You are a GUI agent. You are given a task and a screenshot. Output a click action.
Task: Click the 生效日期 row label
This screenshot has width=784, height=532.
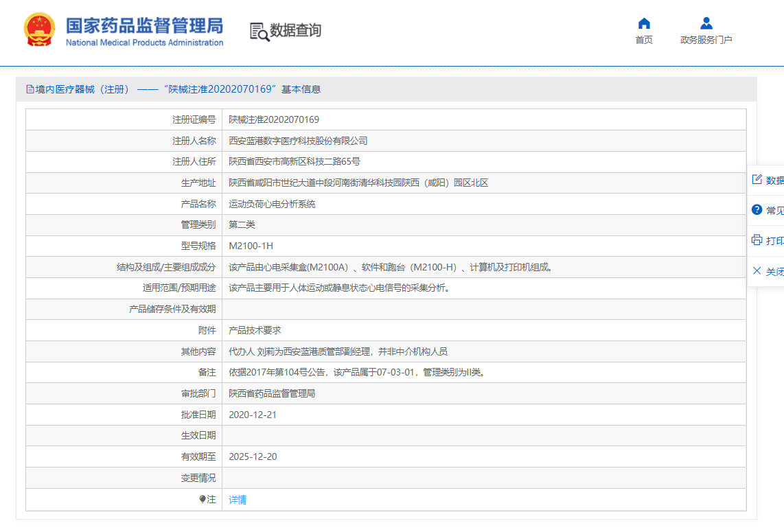198,436
